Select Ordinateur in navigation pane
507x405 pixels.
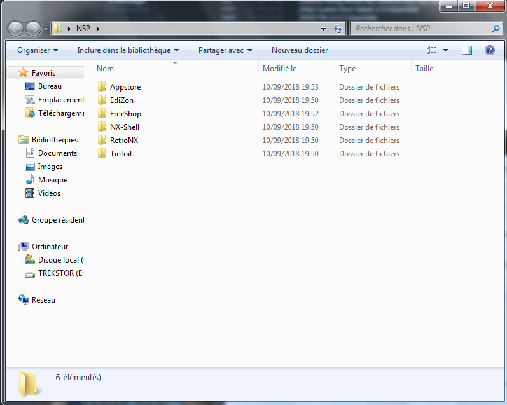coord(50,247)
